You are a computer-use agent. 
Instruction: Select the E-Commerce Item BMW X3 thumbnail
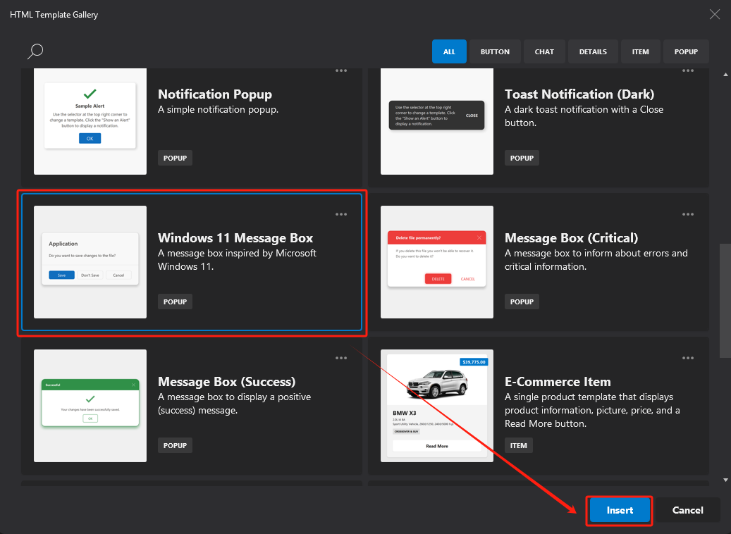(x=437, y=406)
